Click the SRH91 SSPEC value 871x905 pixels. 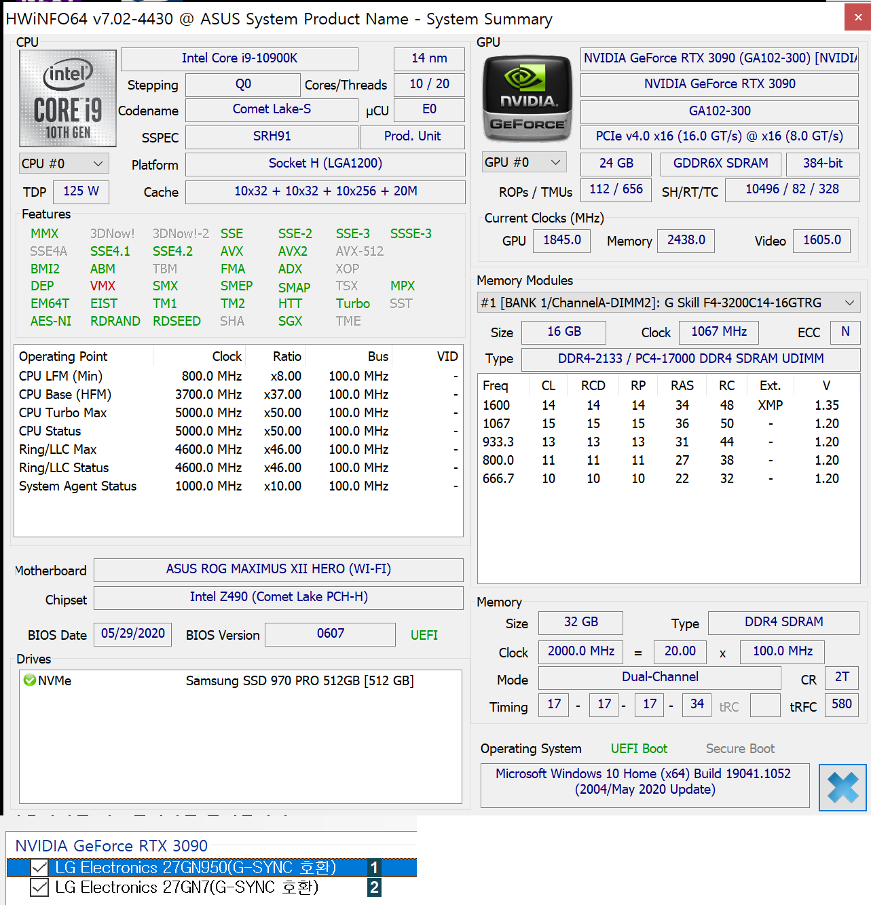click(x=272, y=136)
